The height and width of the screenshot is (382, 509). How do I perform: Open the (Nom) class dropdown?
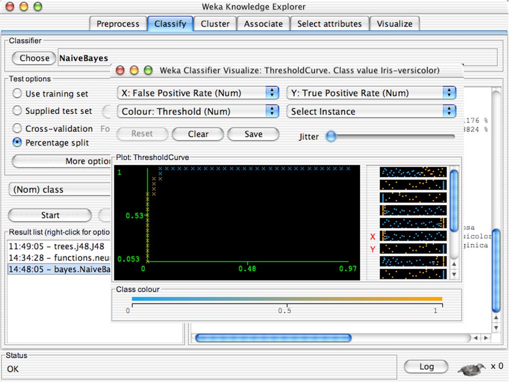click(x=60, y=189)
